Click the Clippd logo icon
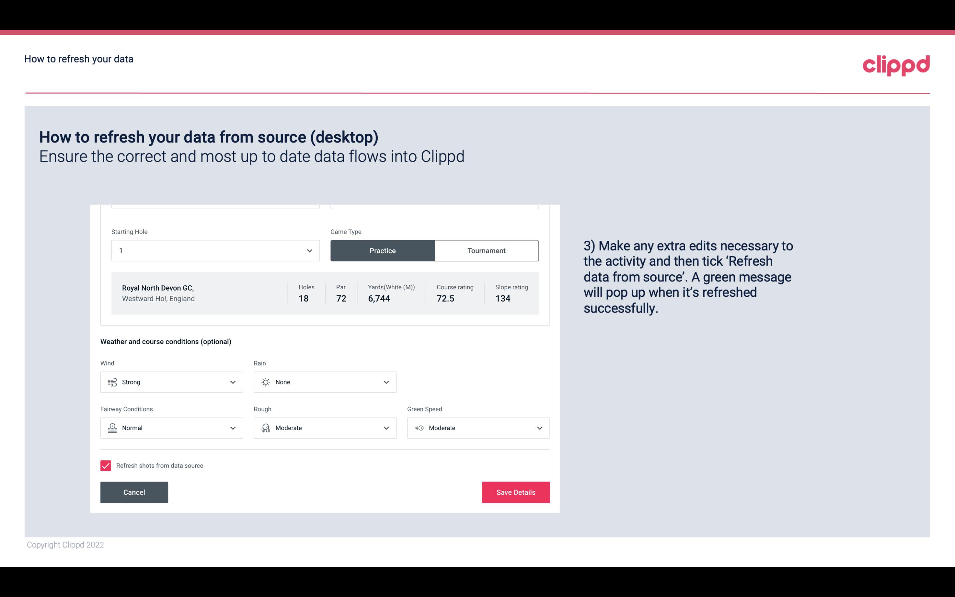This screenshot has height=597, width=955. tap(896, 64)
